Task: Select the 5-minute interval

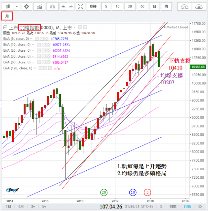Action: click(106, 6)
